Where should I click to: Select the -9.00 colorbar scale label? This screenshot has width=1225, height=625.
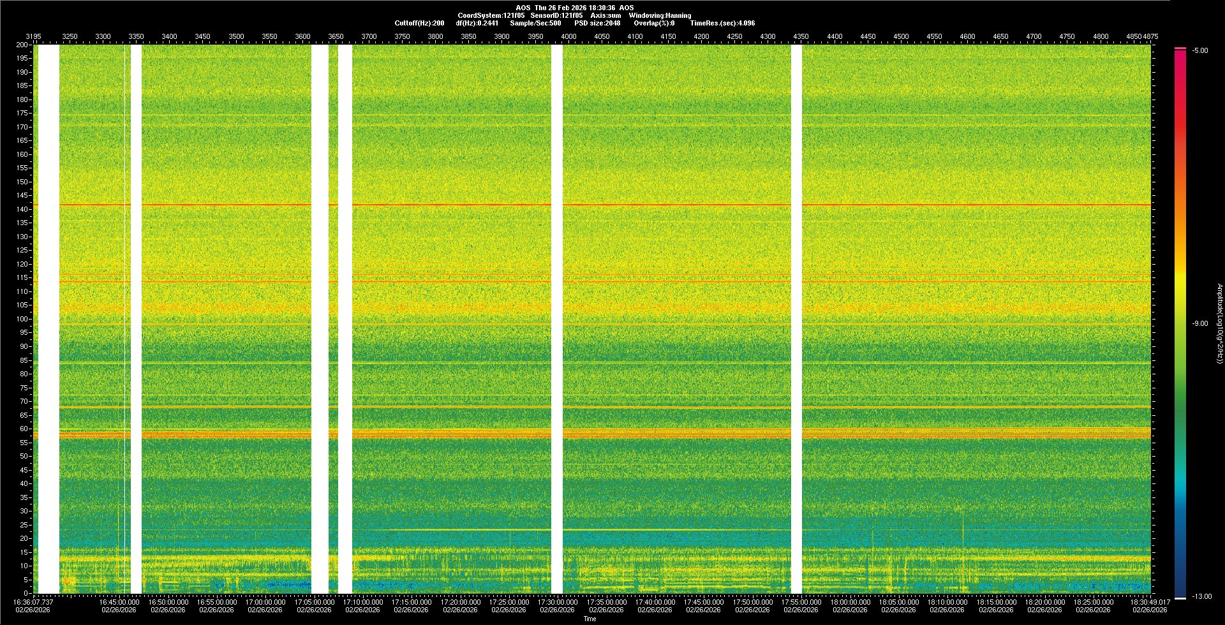pos(1199,324)
